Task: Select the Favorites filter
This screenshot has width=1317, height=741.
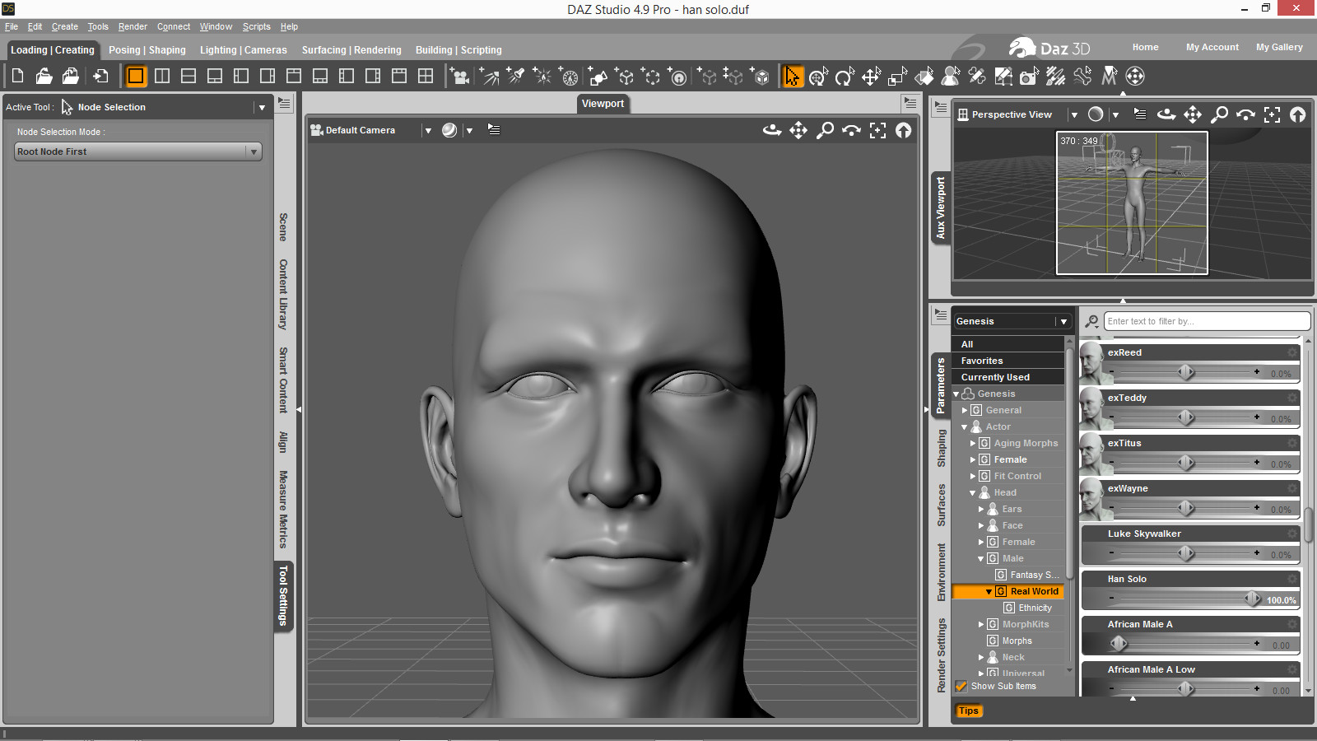Action: pos(1008,361)
